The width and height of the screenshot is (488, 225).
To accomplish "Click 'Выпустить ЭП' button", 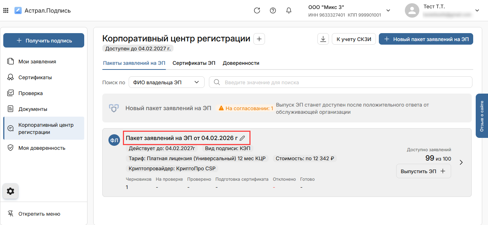I will coord(423,171).
